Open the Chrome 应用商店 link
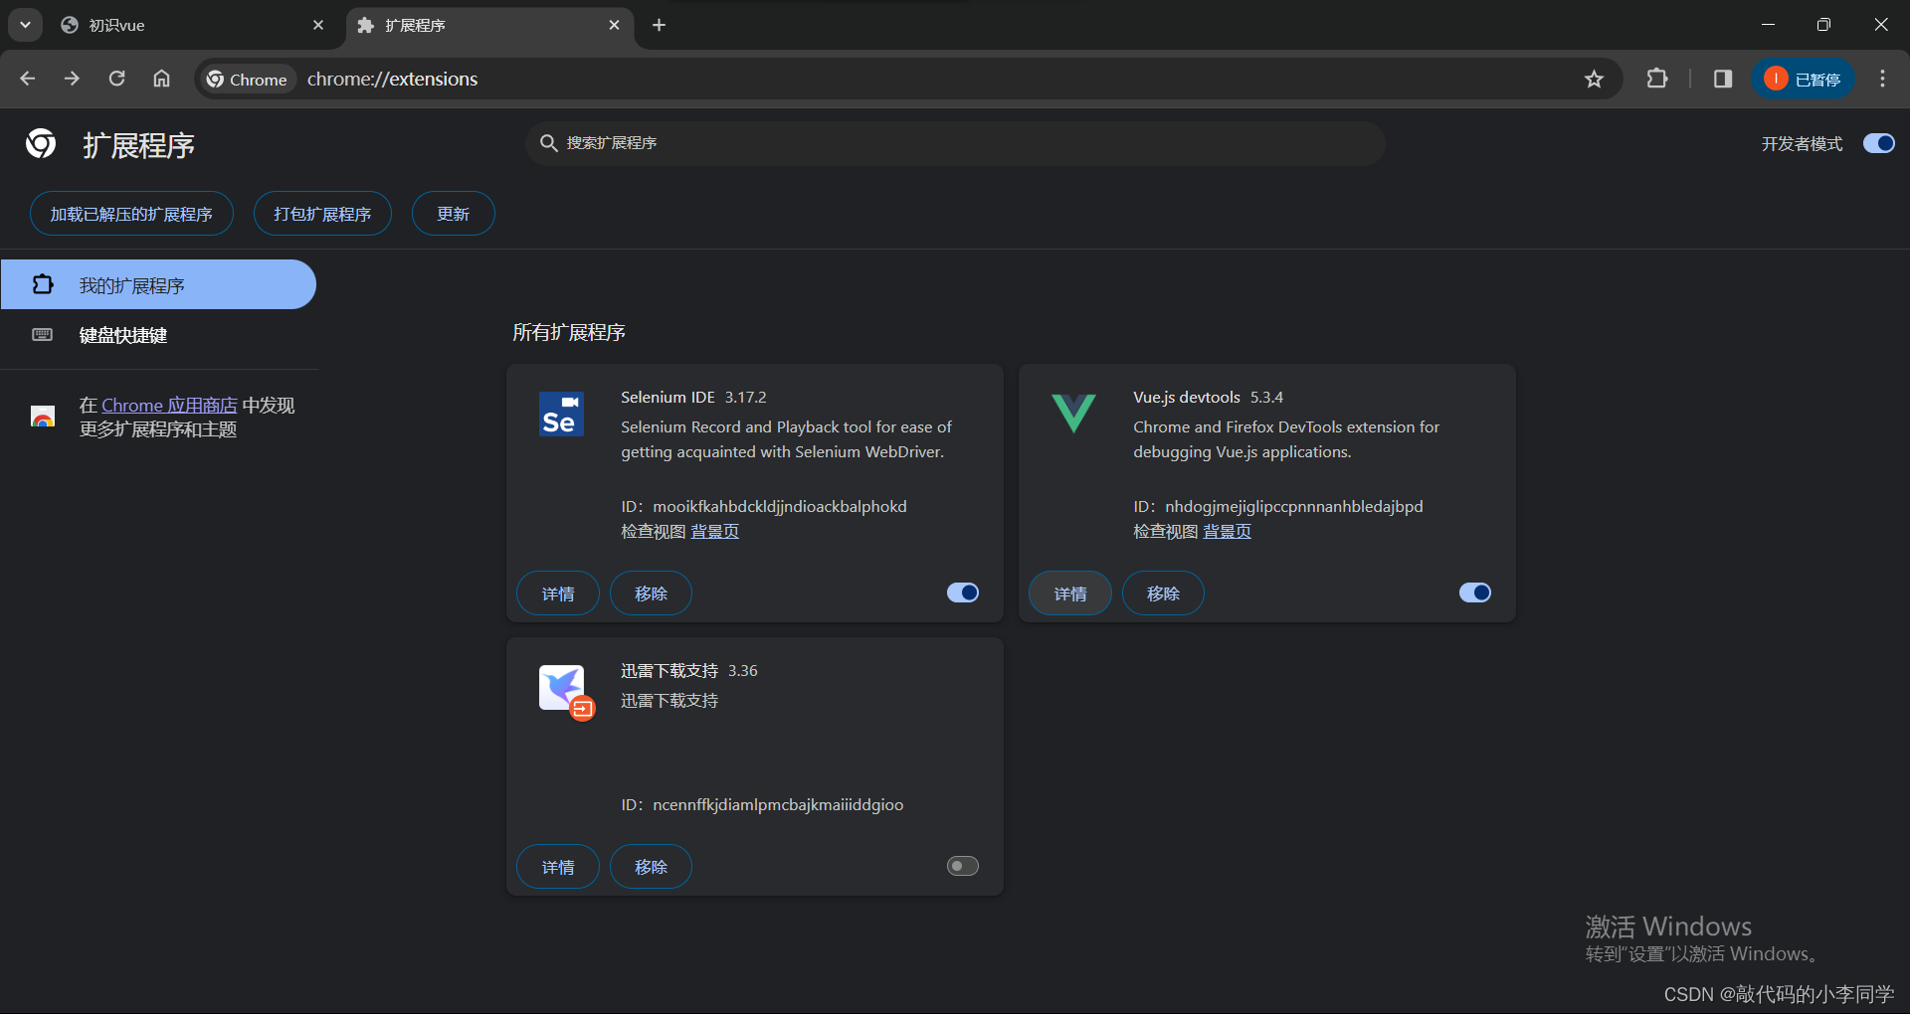Viewport: 1910px width, 1014px height. point(169,406)
